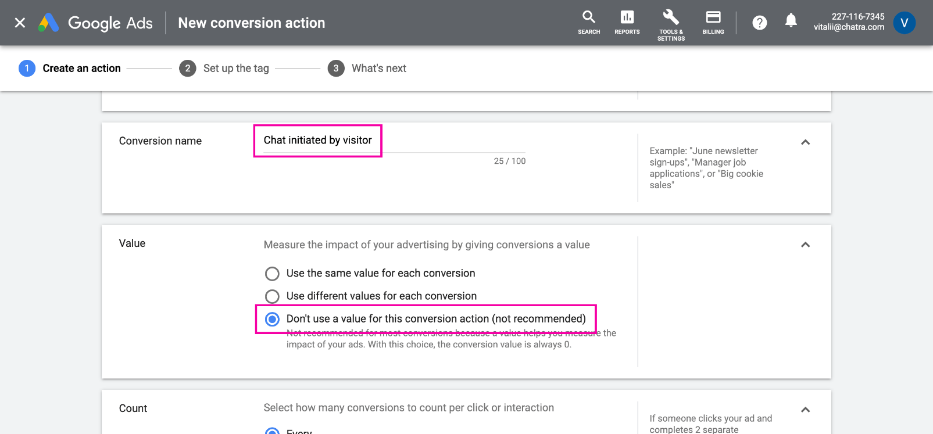Screen dimensions: 933x434
Task: Collapse the Conversion name section
Action: pyautogui.click(x=805, y=142)
